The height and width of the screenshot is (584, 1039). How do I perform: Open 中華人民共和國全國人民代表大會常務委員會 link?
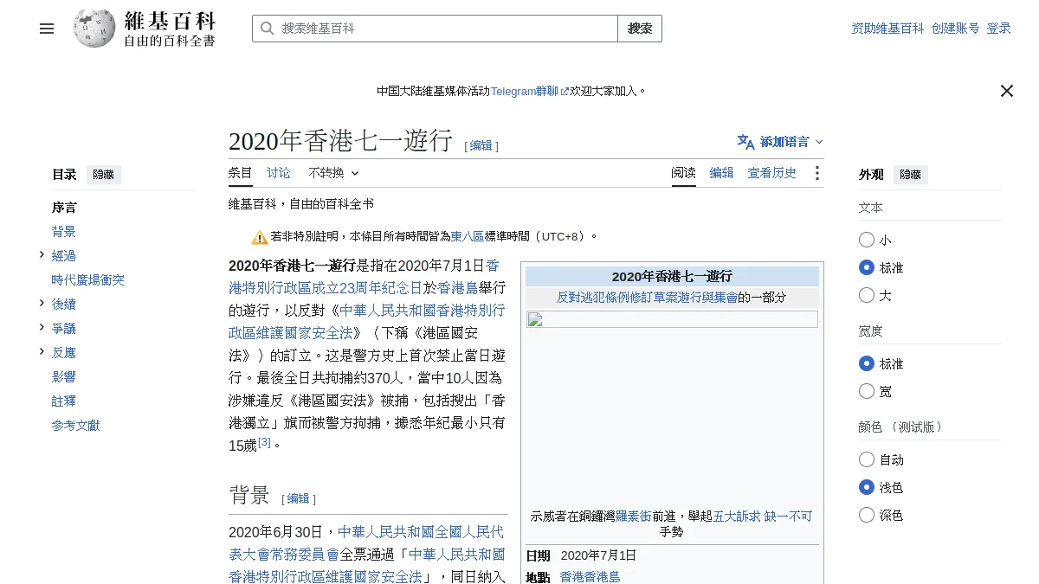[x=367, y=542]
